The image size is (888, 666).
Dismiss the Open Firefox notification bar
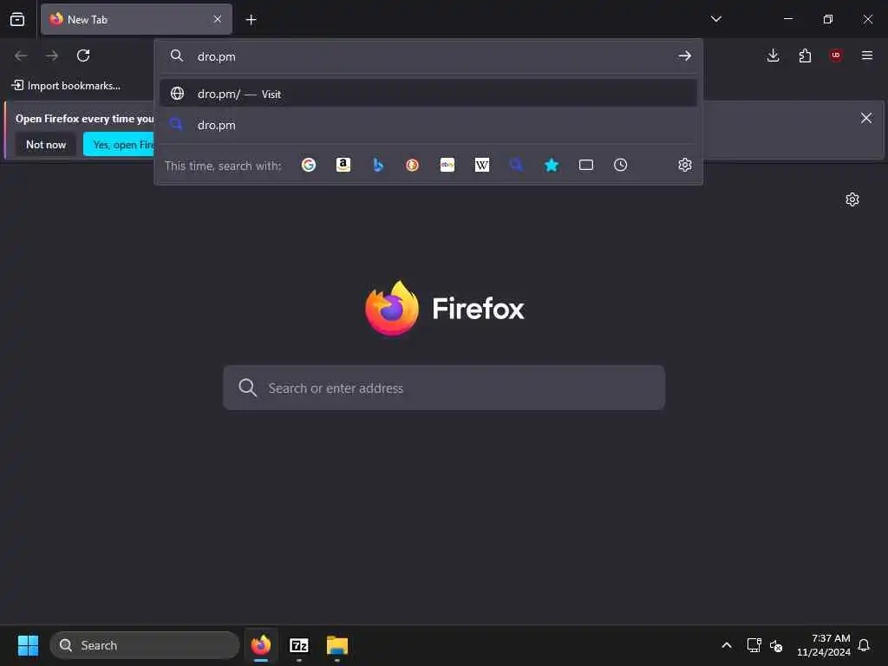[866, 118]
